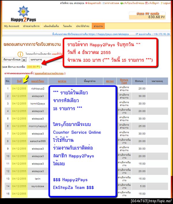Click the date 04/12/2555 in row 1
The image size is (173, 204).
click(x=19, y=88)
